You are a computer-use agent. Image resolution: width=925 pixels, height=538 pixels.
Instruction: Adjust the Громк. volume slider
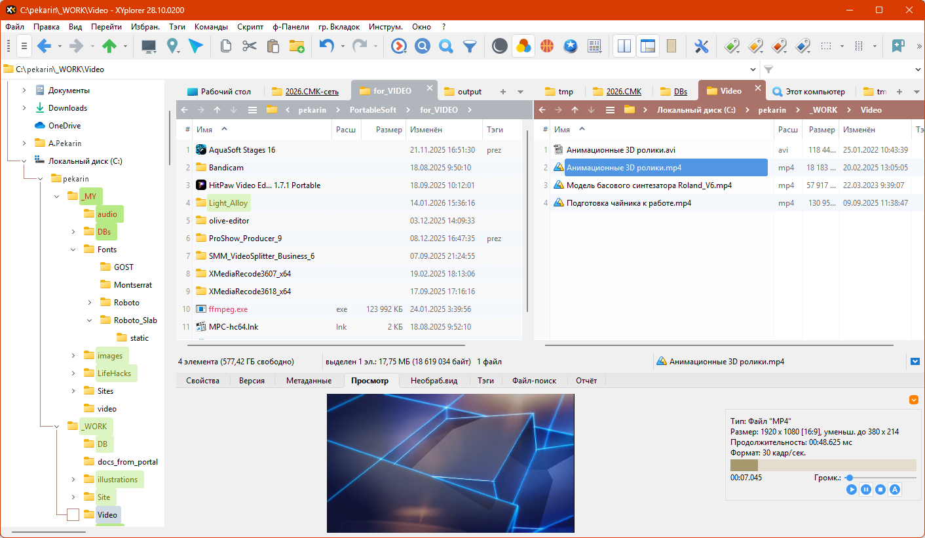[849, 478]
